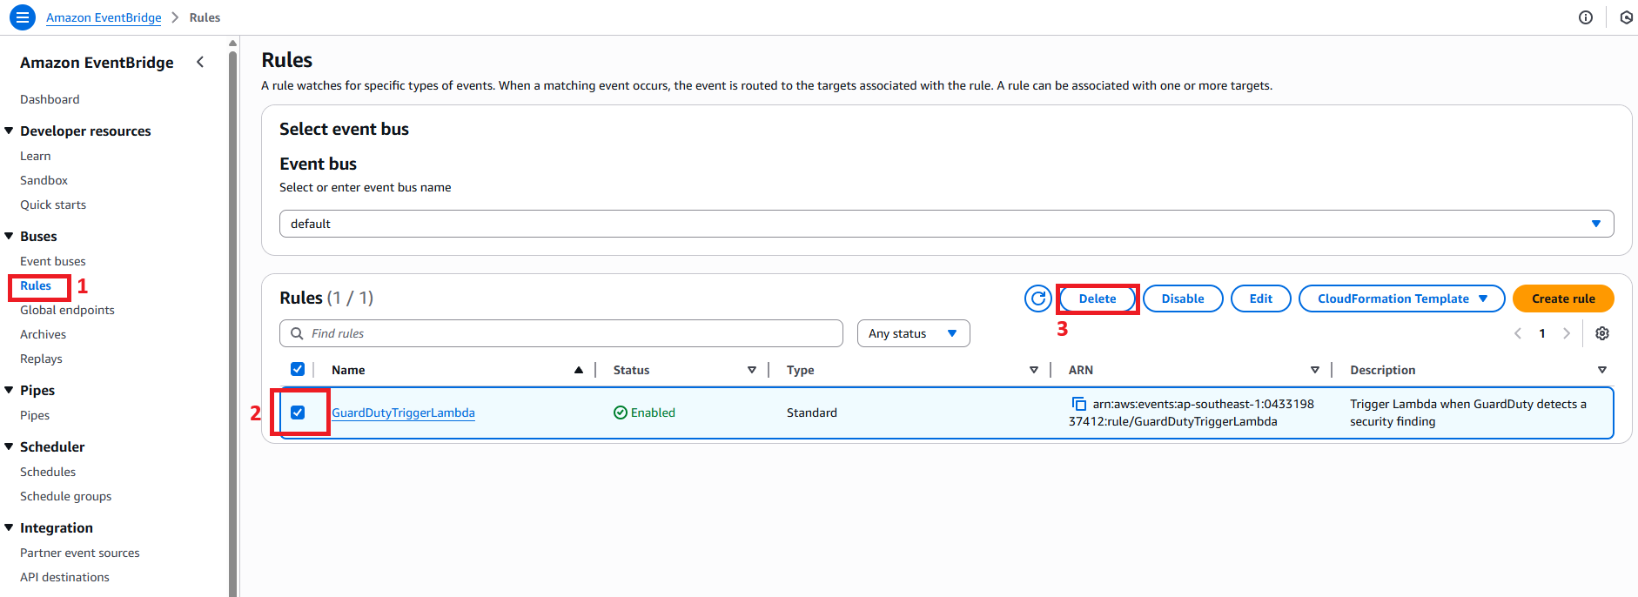Collapse the Pipes section

point(9,390)
